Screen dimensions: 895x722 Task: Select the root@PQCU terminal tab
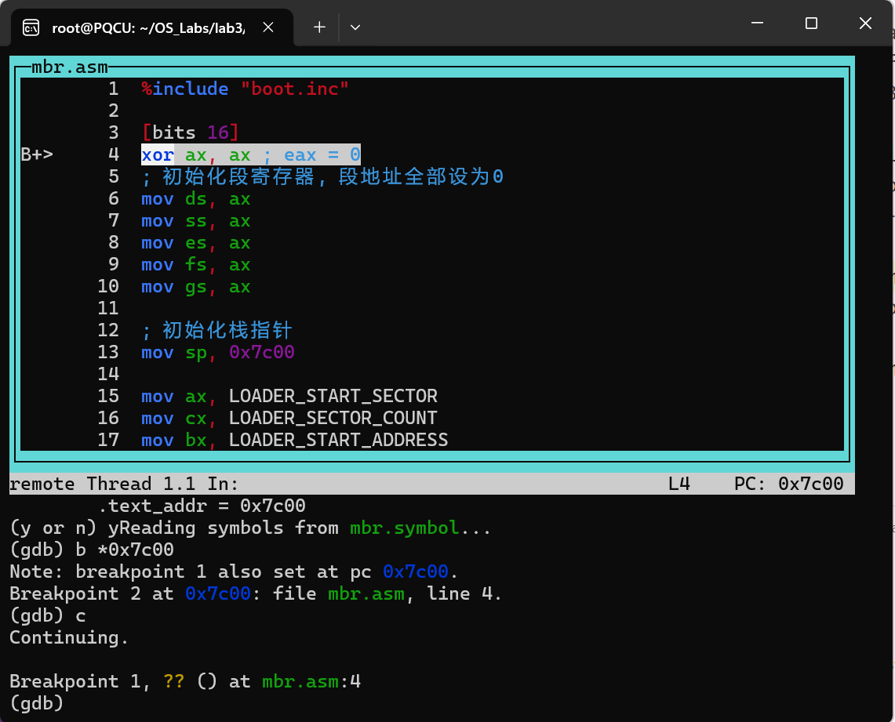(x=152, y=27)
